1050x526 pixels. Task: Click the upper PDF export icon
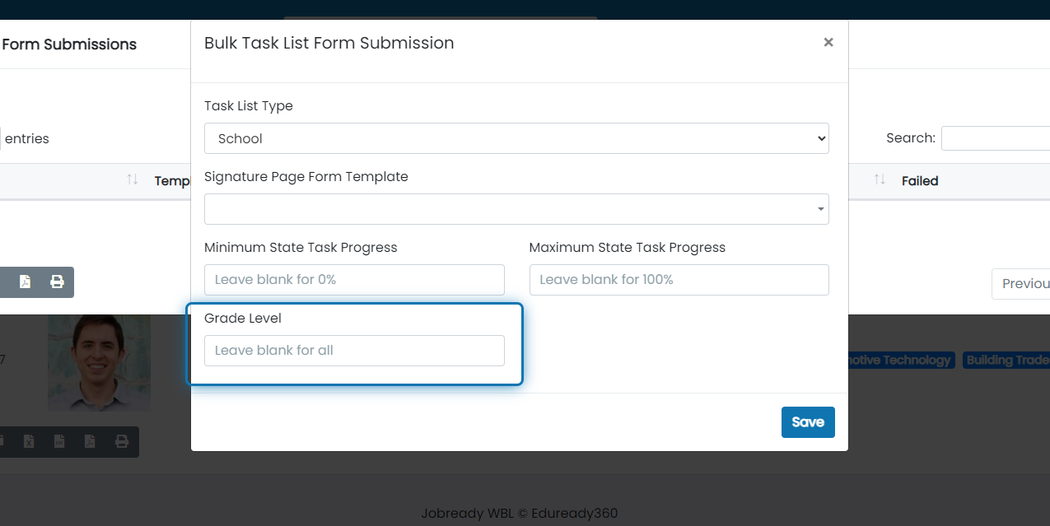(x=25, y=282)
